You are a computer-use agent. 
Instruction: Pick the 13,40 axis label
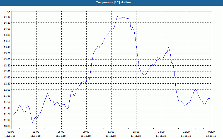pos(7,47)
